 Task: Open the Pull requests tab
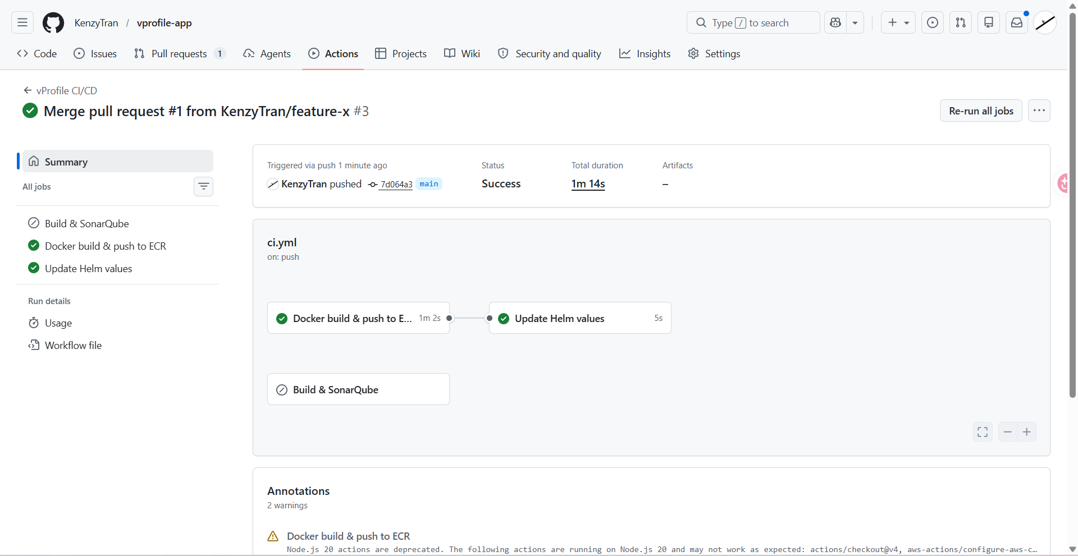coord(180,53)
